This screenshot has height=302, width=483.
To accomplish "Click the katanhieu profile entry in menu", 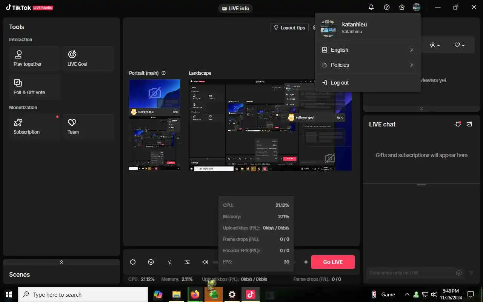I will pos(368,28).
